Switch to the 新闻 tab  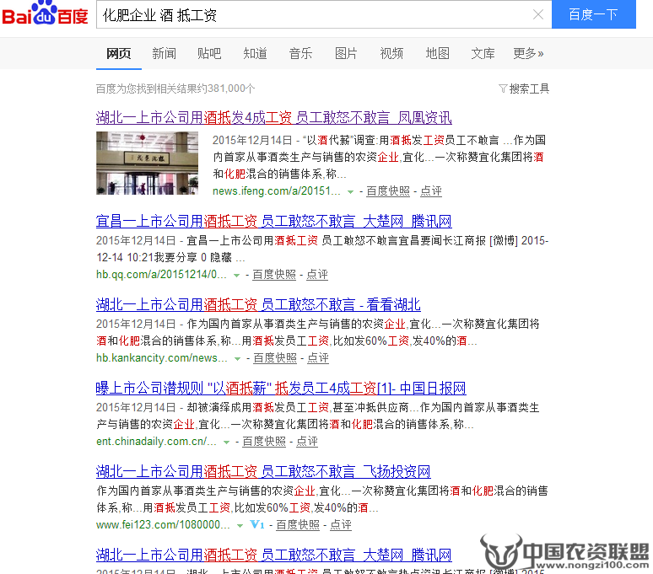[164, 54]
